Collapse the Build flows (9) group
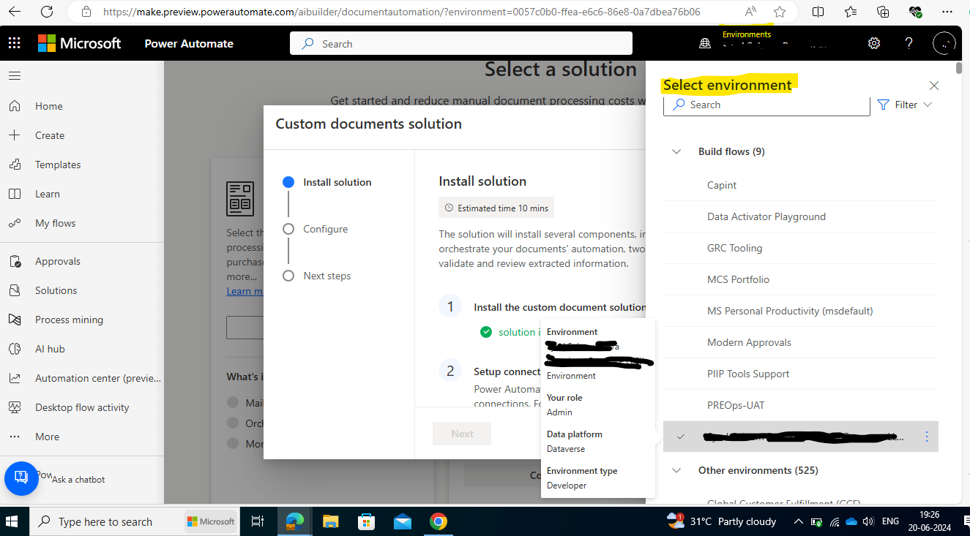970x536 pixels. point(676,151)
